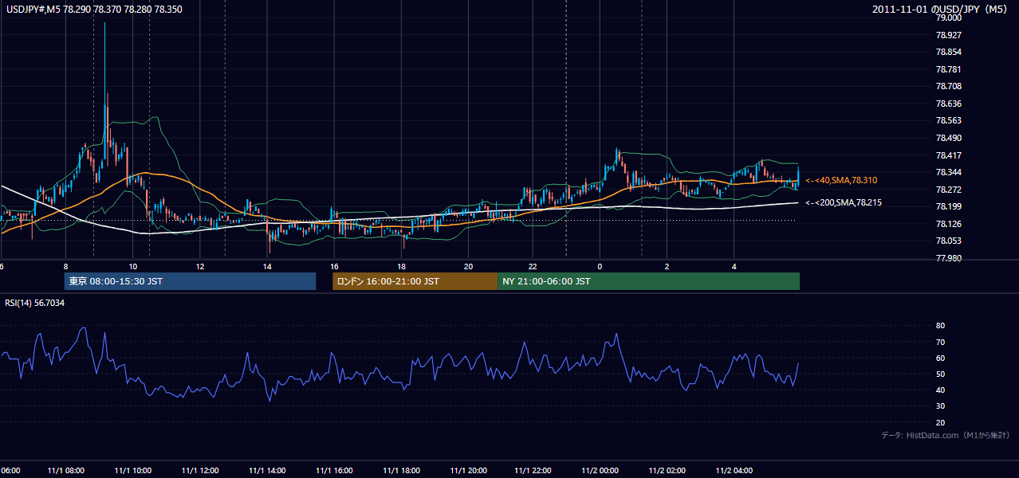Click hour 12 tick under price chart

[x=200, y=266]
